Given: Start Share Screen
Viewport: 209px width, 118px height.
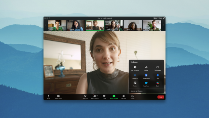Looking at the screenshot, I should (x=114, y=97).
